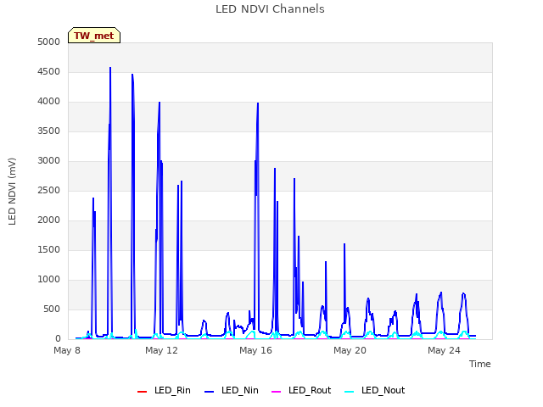Click the tallest blue peak near 4600 mV
This screenshot has height=407, width=543.
[x=110, y=68]
